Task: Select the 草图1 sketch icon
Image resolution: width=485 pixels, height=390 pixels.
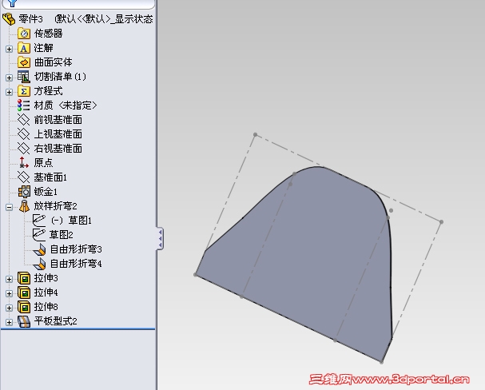Action: pos(39,221)
